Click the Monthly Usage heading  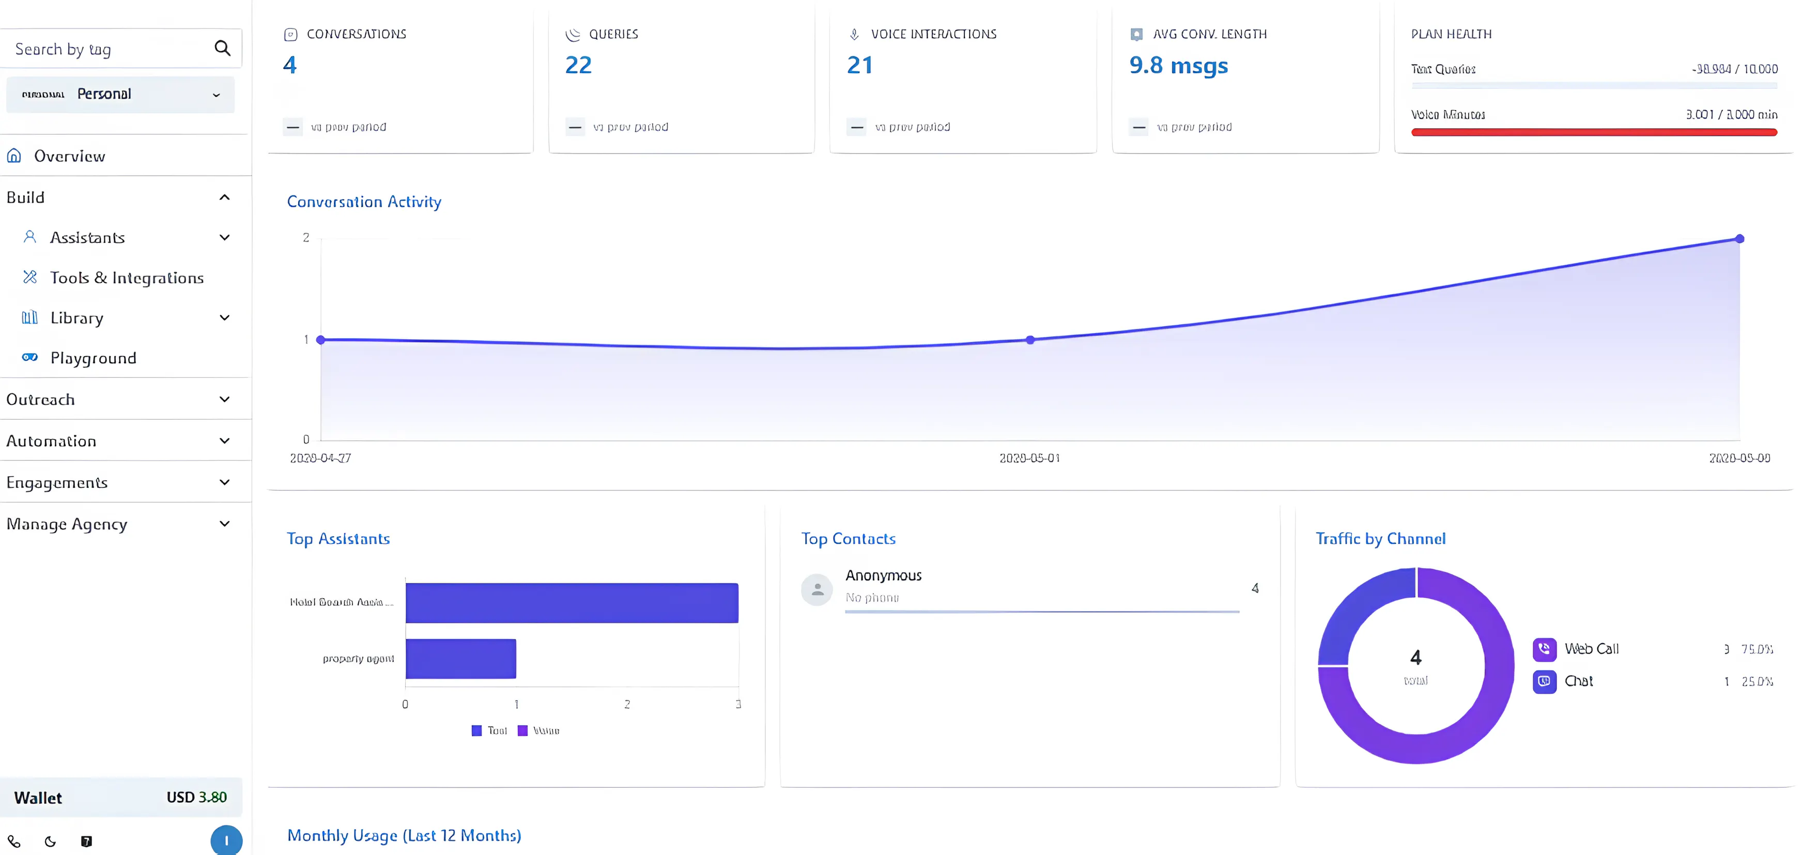point(404,835)
